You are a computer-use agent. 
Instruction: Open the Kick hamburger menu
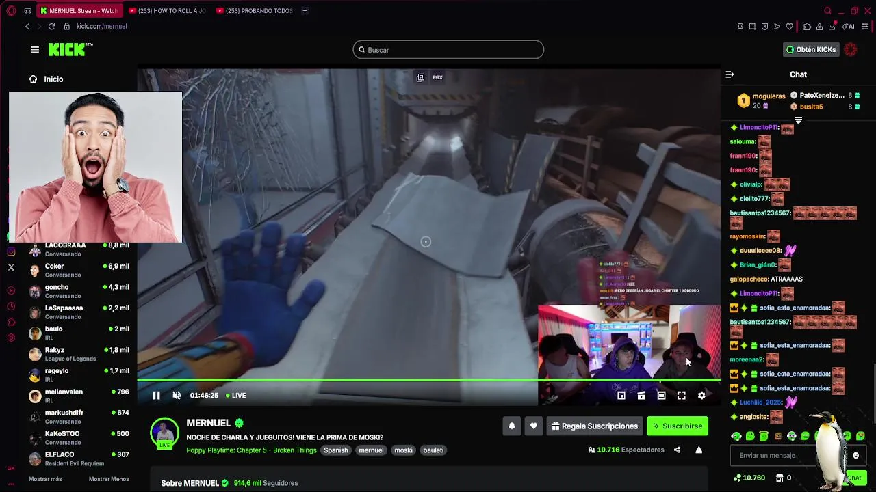tap(35, 49)
